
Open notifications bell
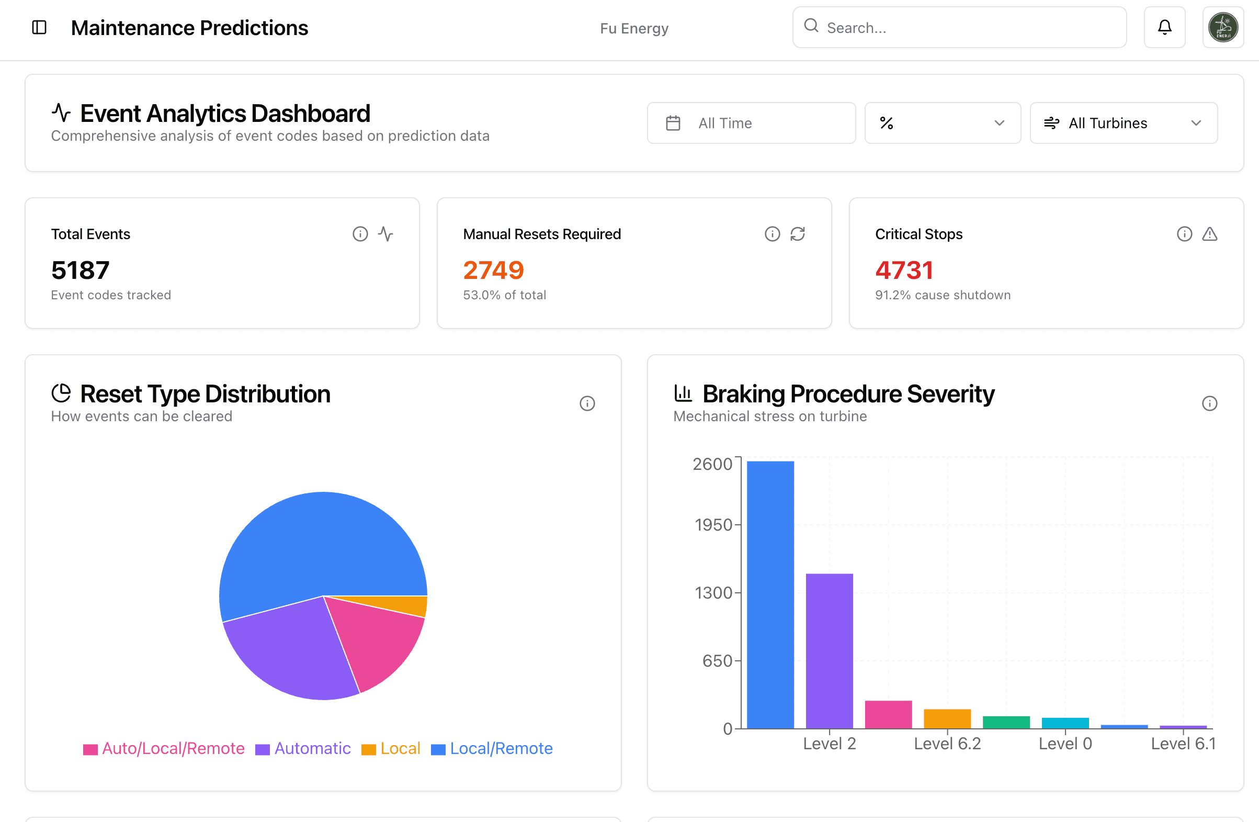[x=1164, y=28]
